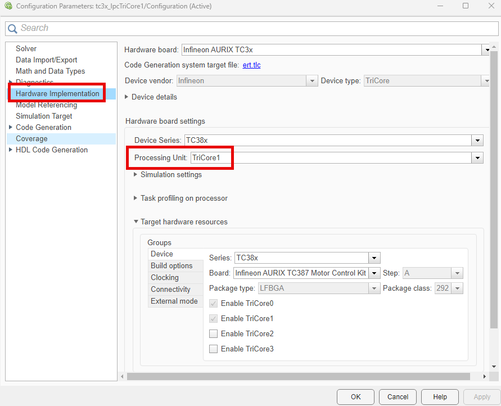
Task: Select Solver in the sidebar
Action: [26, 48]
